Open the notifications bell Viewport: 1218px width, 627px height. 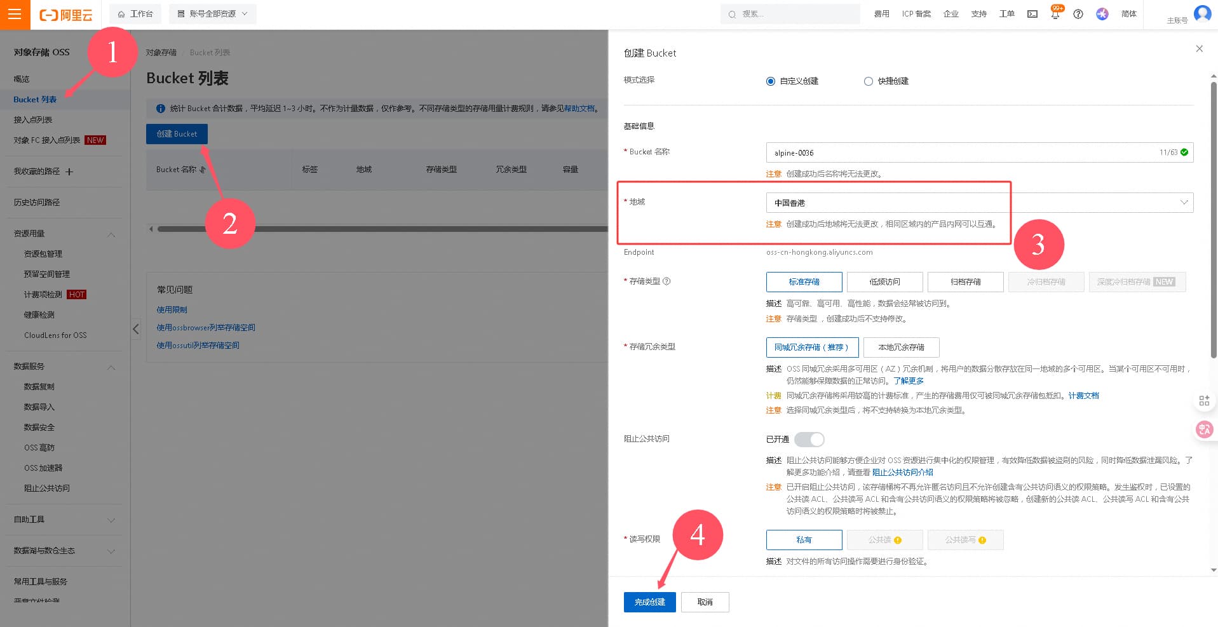1055,15
